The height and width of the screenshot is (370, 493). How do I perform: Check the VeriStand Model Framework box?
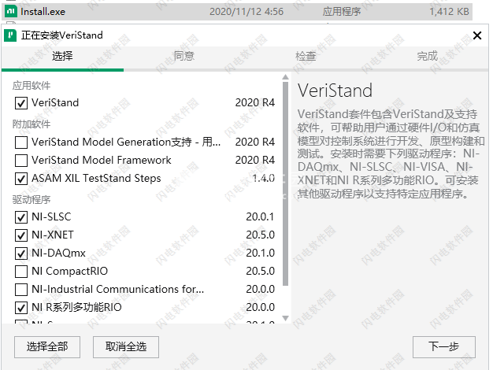point(21,161)
